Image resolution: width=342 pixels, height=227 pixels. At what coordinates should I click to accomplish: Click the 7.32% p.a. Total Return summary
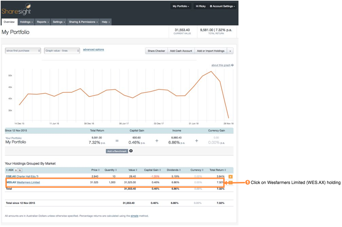[x=97, y=142]
